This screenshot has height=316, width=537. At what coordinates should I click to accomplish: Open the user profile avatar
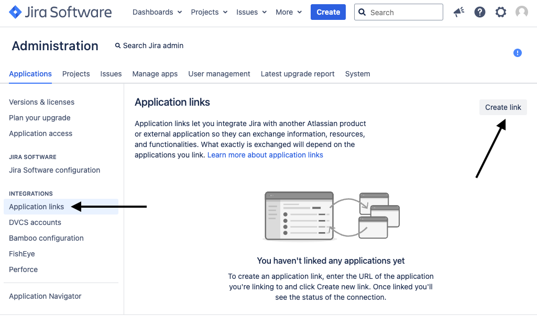pos(522,13)
